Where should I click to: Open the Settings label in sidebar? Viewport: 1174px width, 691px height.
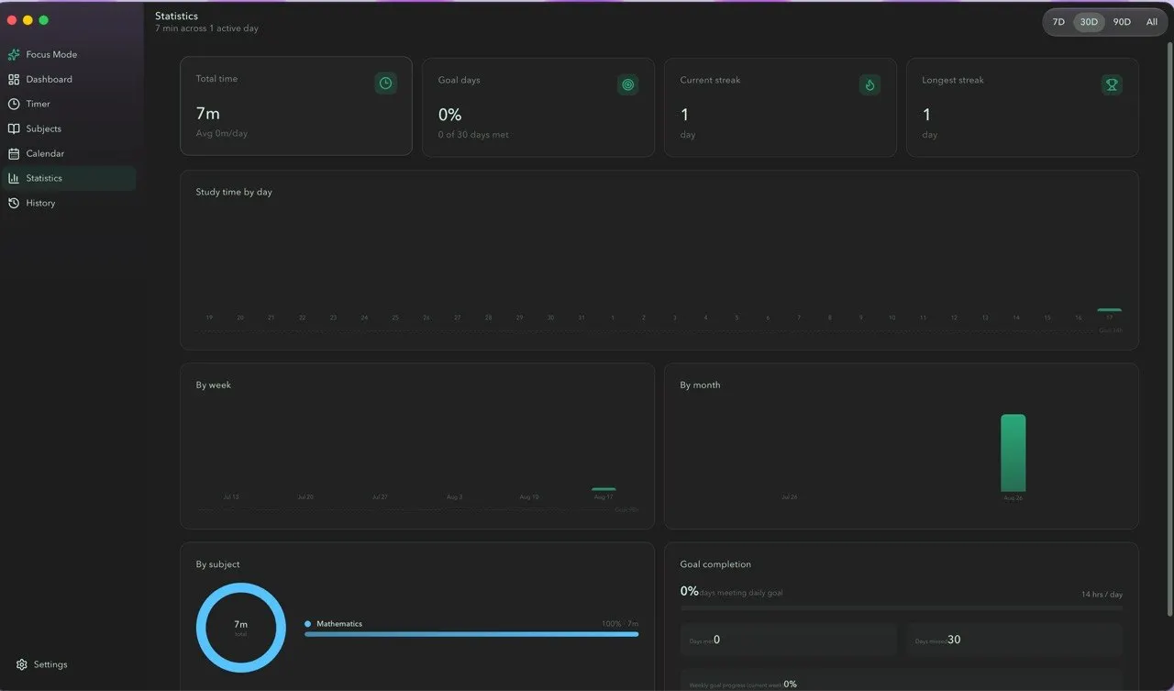(50, 664)
